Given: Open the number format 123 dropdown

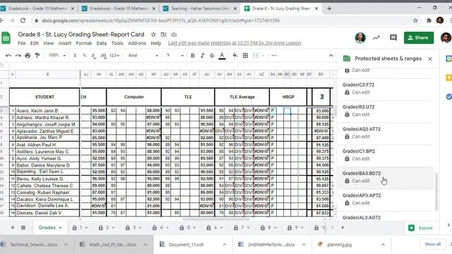Looking at the screenshot, I should coord(114,55).
